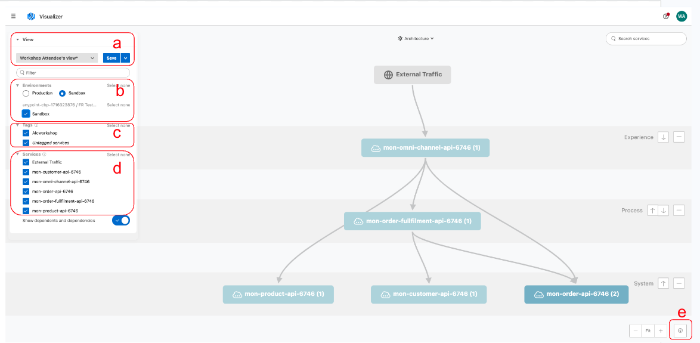Open the WA user avatar menu
This screenshot has height=343, width=700.
[x=681, y=16]
